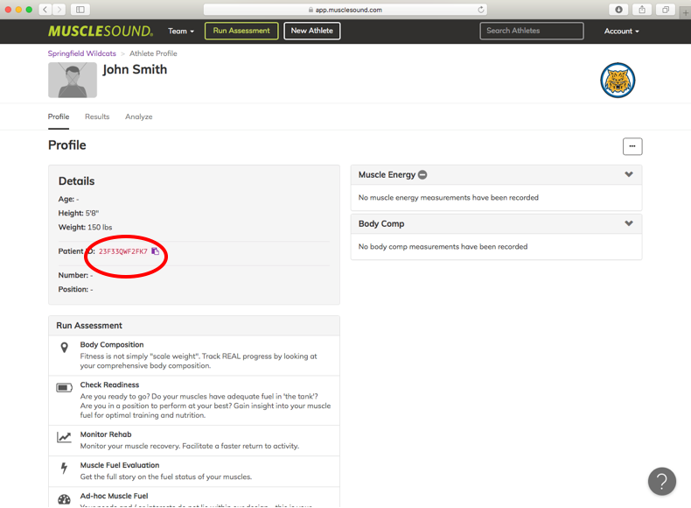Collapse the Body Comp panel chevron
Screen dimensions: 691x508
pyautogui.click(x=629, y=223)
